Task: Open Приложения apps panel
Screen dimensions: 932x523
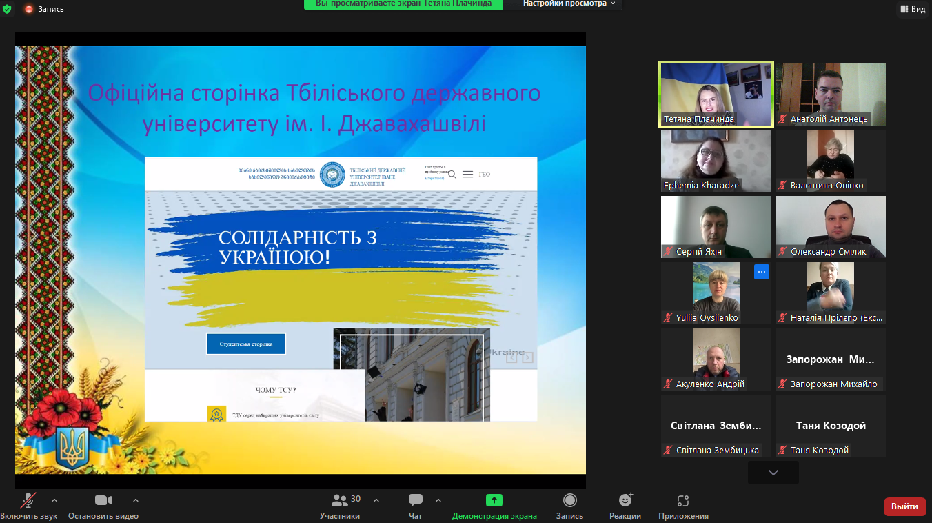Action: tap(683, 507)
